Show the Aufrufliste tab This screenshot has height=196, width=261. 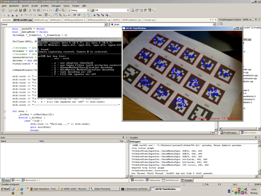(x=137, y=180)
